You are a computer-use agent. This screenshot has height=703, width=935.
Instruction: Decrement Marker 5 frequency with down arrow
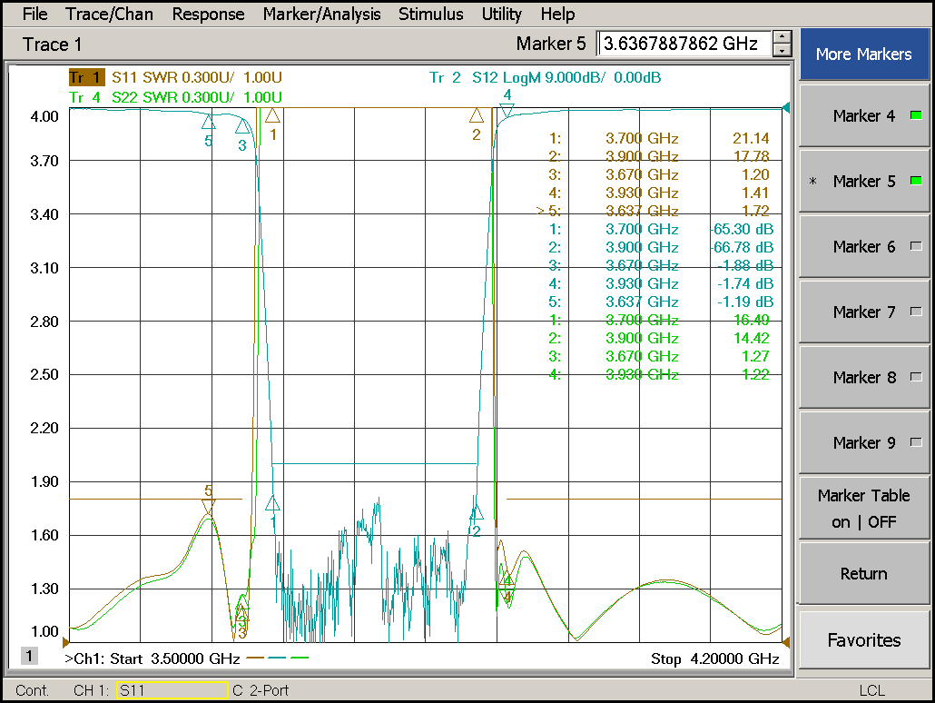(x=782, y=51)
